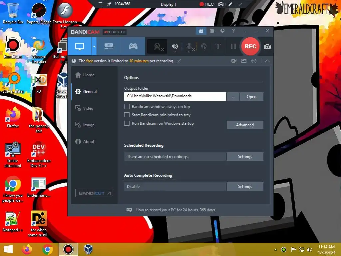This screenshot has height=256, width=341.
Task: Open help question mark icon
Action: [233, 31]
